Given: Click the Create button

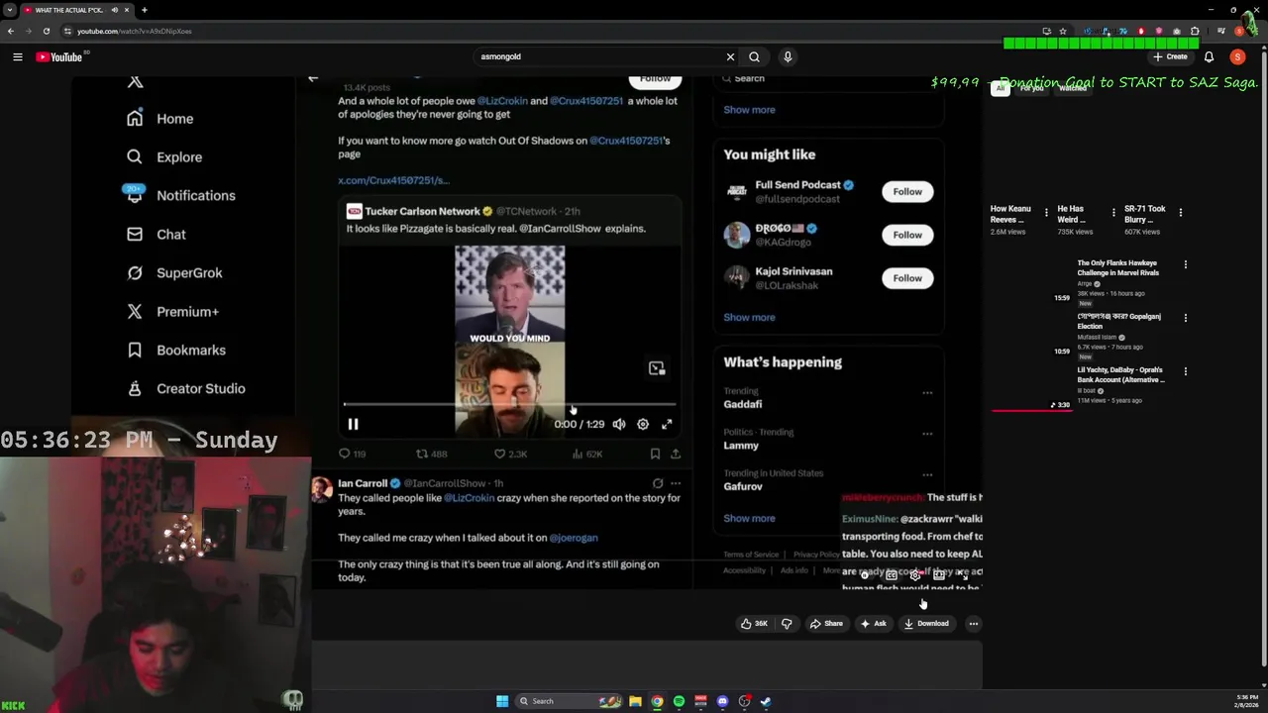Looking at the screenshot, I should click(x=1170, y=56).
